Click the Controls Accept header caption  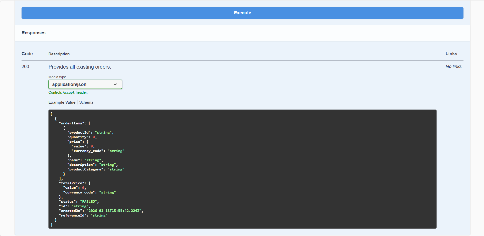[68, 92]
